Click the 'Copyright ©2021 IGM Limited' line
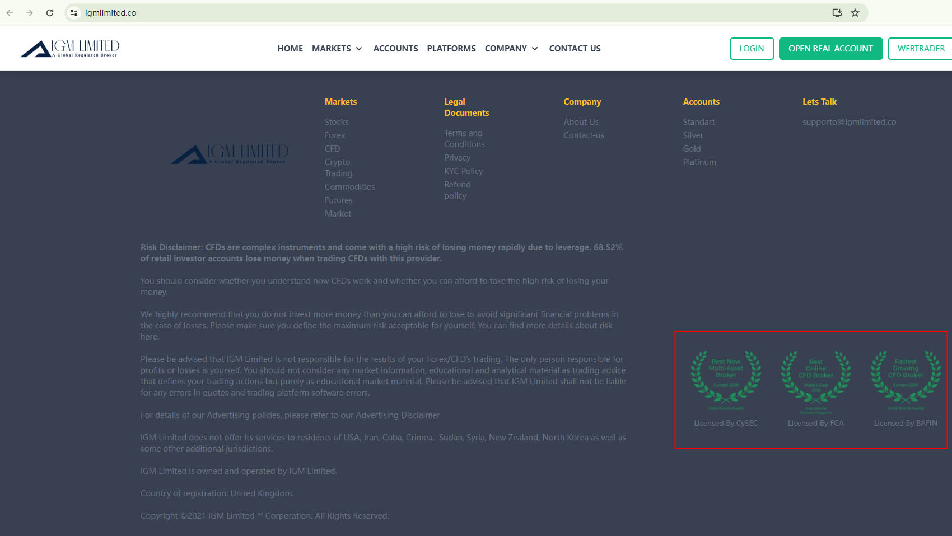This screenshot has width=952, height=536. pyautogui.click(x=265, y=516)
